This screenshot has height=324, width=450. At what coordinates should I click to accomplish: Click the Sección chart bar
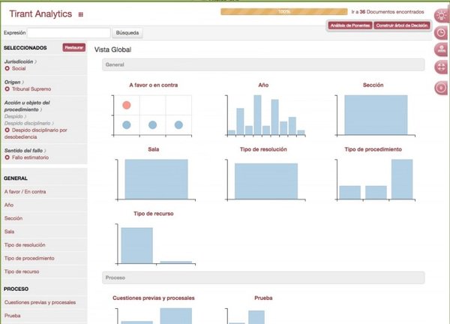point(376,115)
